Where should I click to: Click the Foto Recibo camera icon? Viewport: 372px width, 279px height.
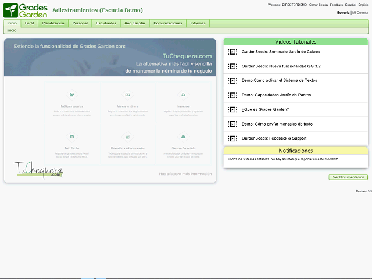coord(71,137)
